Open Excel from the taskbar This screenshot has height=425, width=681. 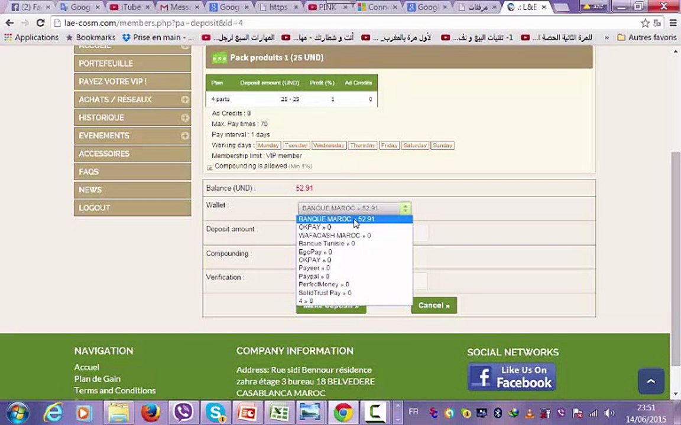pyautogui.click(x=279, y=413)
